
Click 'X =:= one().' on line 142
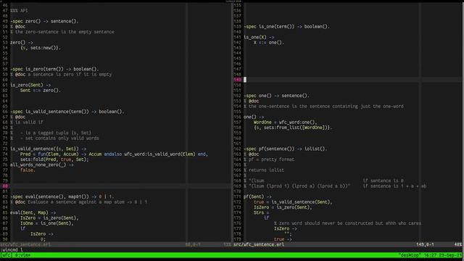269,43
